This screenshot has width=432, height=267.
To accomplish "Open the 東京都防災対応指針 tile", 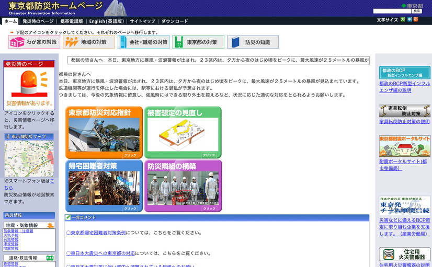I will point(104,132).
